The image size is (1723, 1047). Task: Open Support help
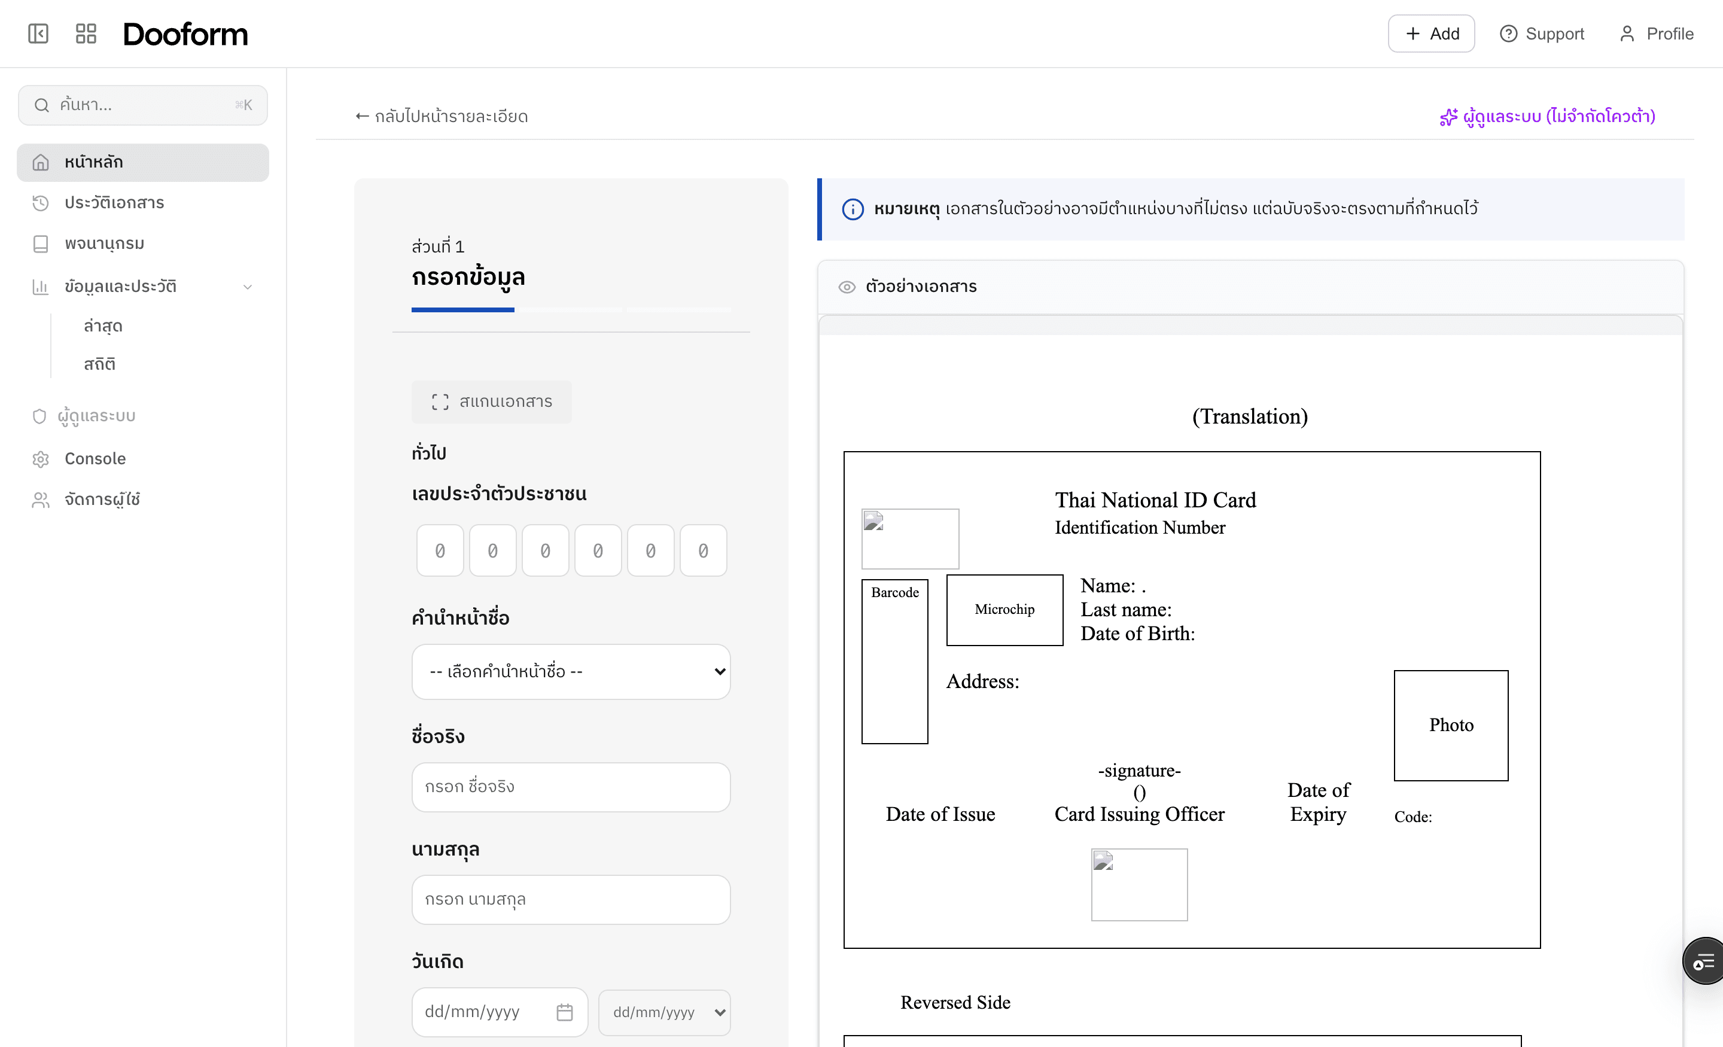point(1542,33)
